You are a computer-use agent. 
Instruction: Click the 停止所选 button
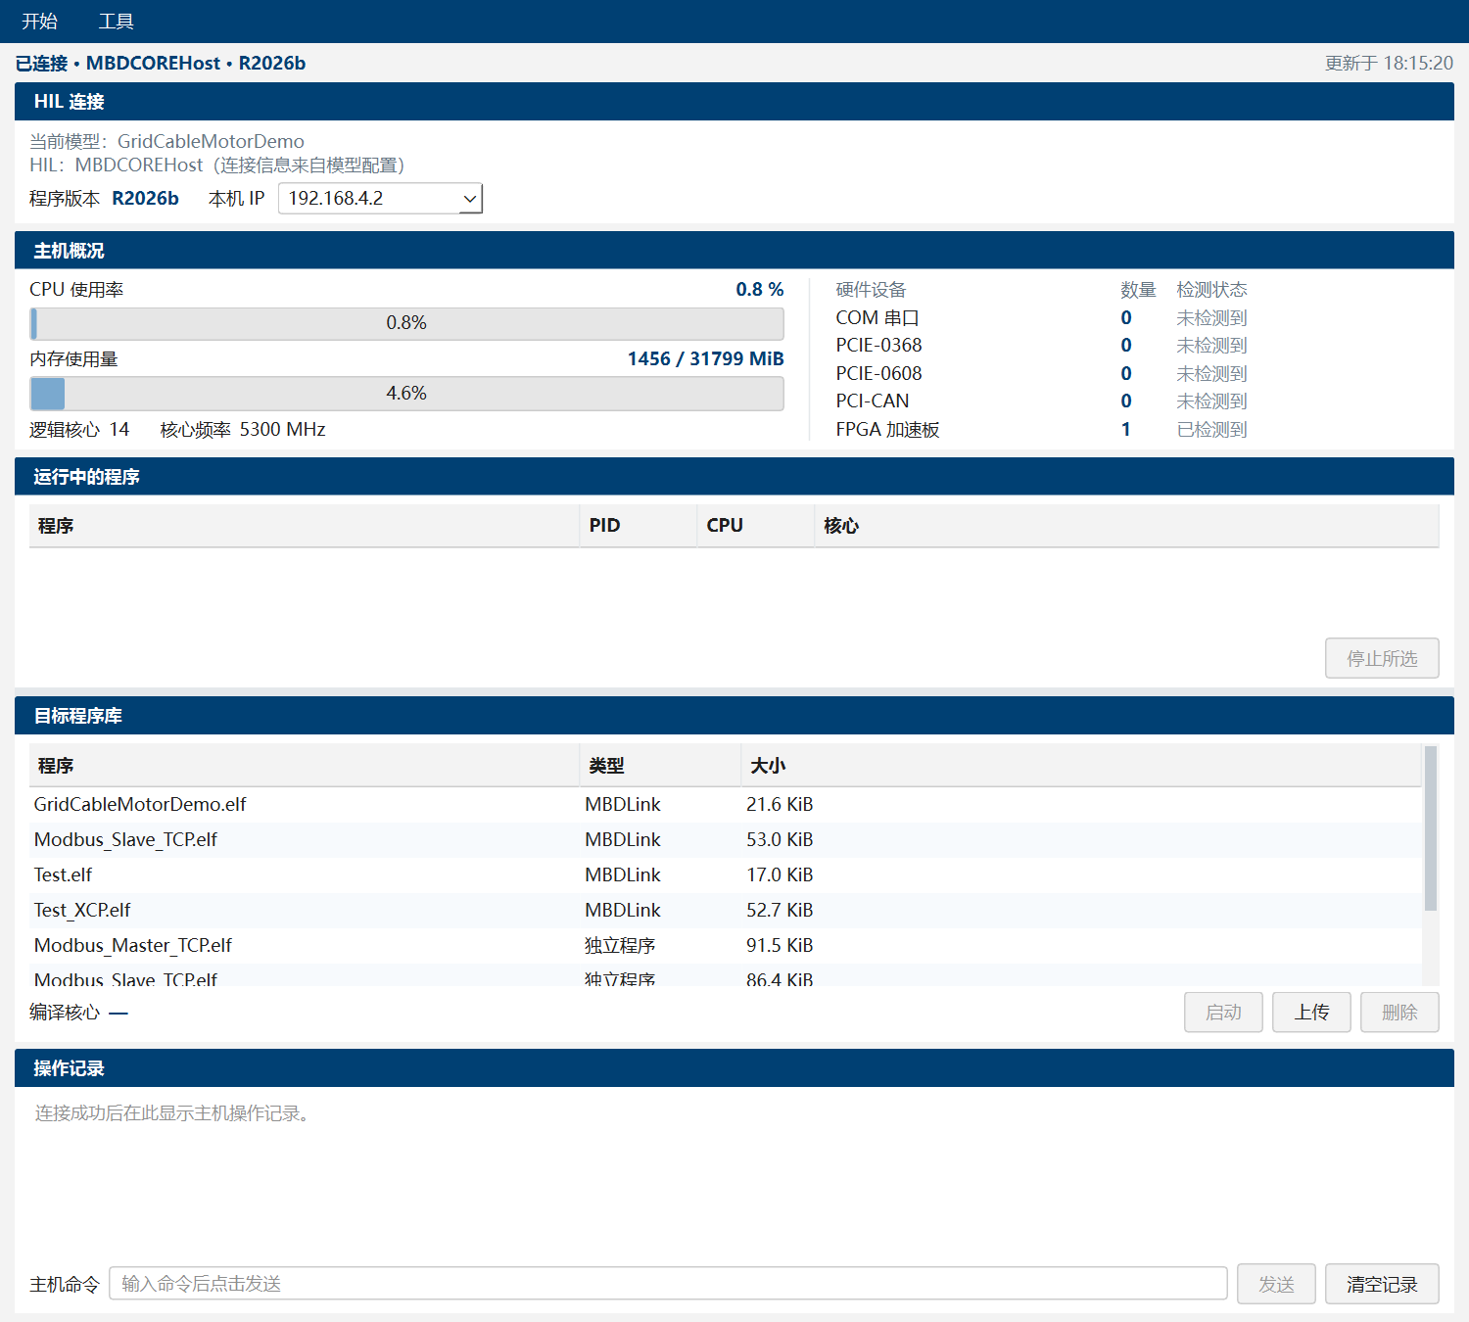click(x=1382, y=658)
